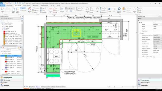Select the Line markup tool
The height and width of the screenshot is (91, 162).
[x=55, y=8]
